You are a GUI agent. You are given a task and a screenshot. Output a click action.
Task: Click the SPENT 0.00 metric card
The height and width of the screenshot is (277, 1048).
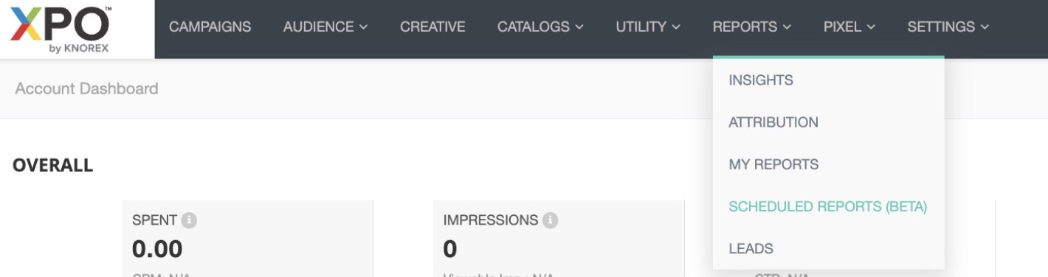coord(247,239)
